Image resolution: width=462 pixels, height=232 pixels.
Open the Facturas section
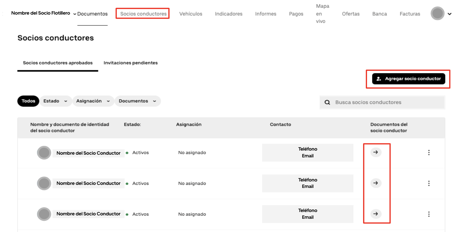(x=410, y=14)
